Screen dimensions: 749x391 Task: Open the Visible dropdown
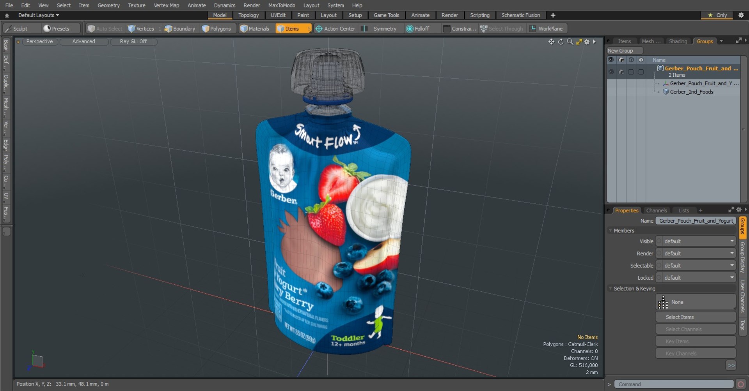tap(696, 241)
